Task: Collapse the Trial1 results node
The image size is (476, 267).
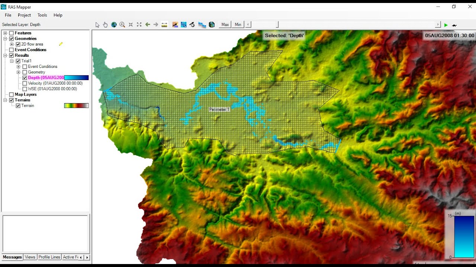Action: pos(12,61)
